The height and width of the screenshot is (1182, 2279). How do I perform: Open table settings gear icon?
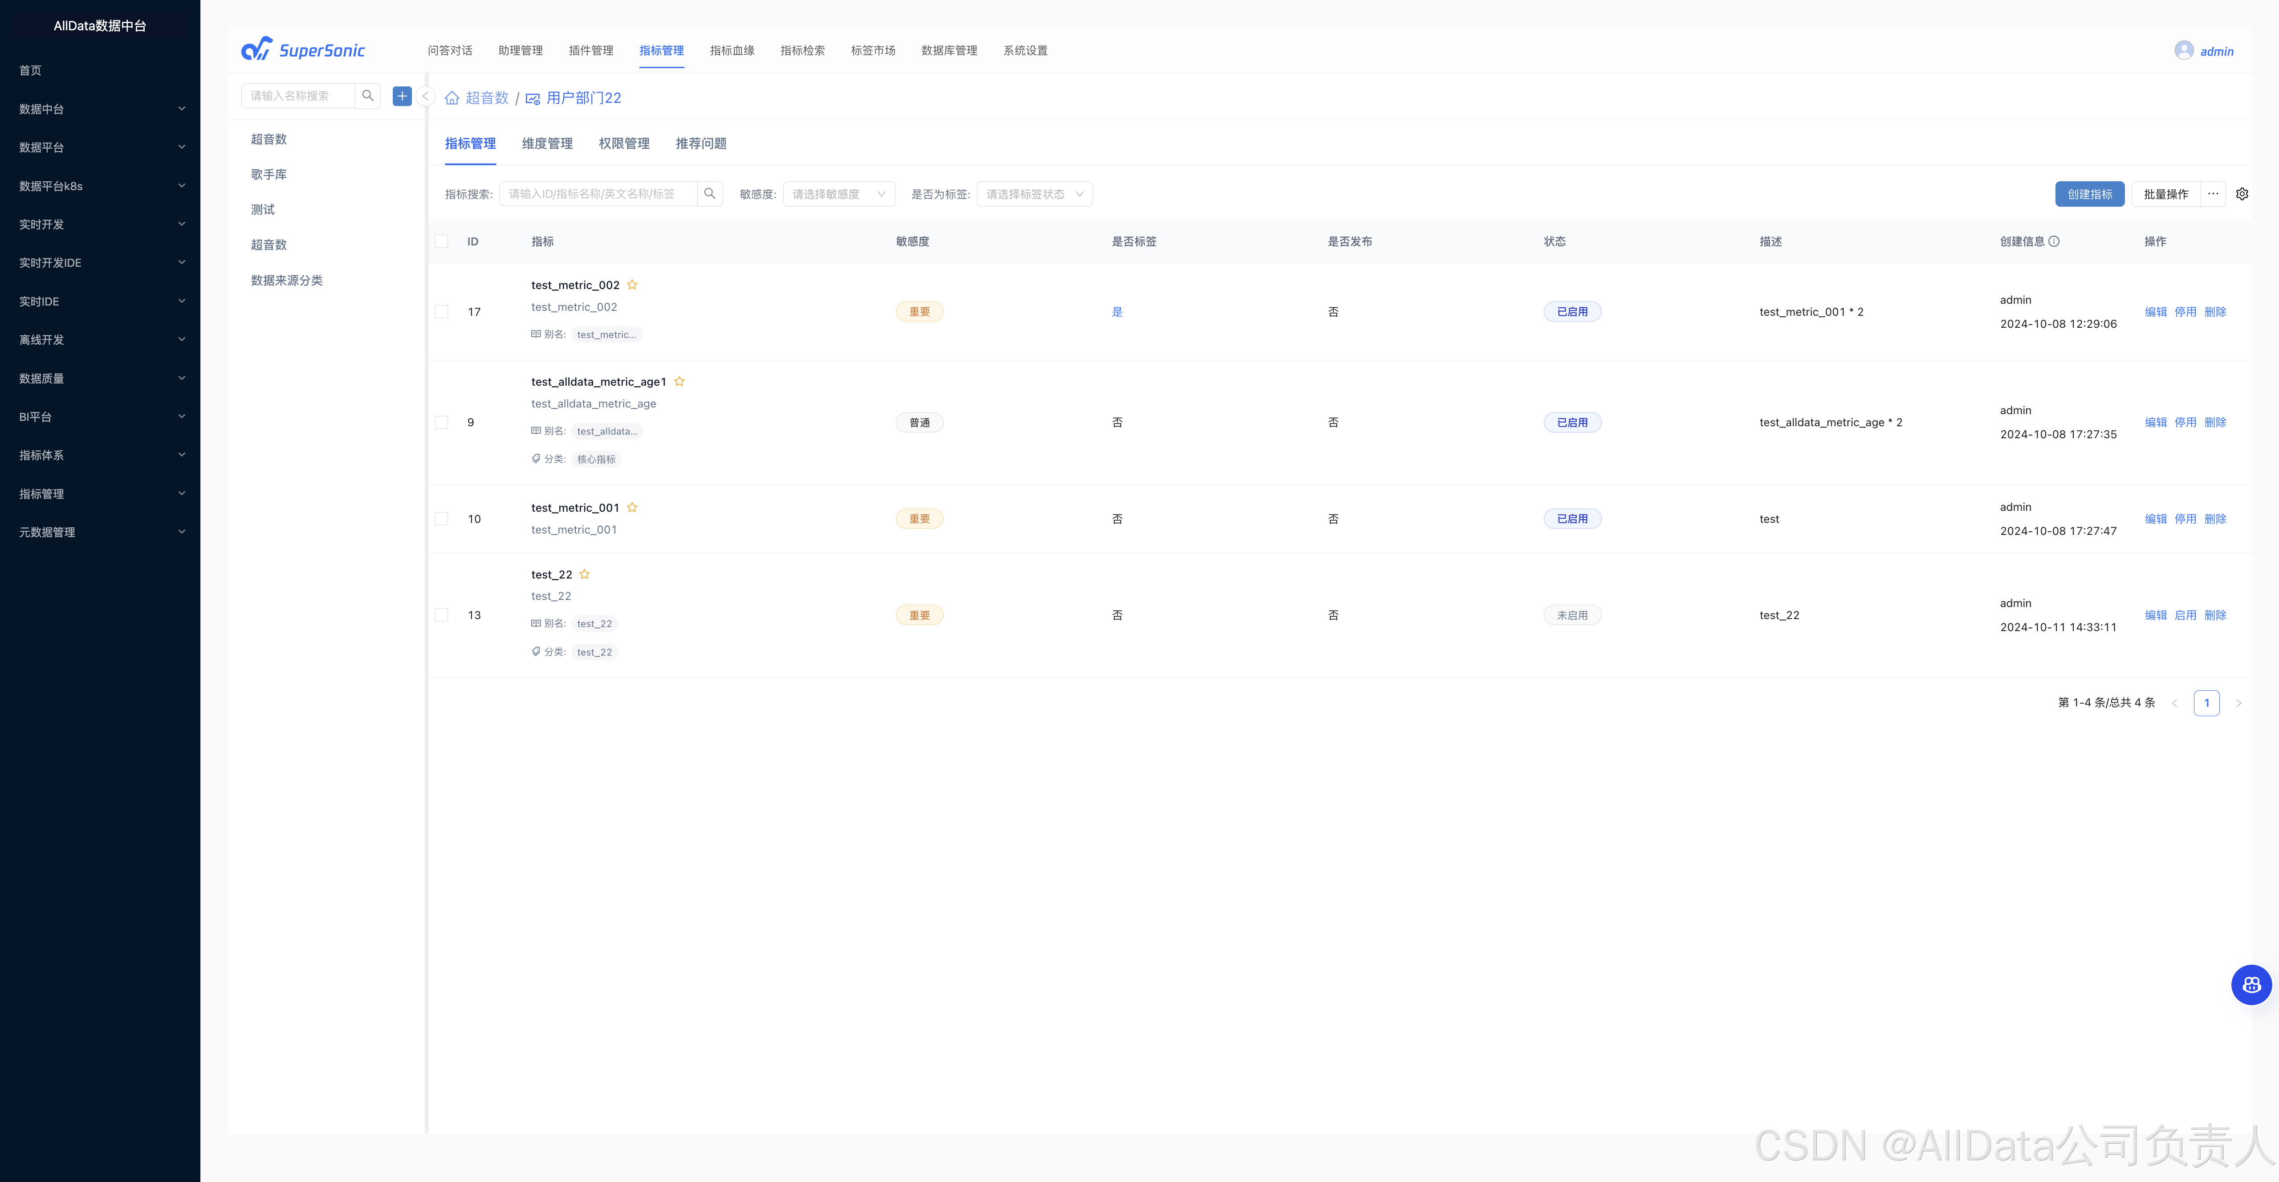(x=2242, y=194)
